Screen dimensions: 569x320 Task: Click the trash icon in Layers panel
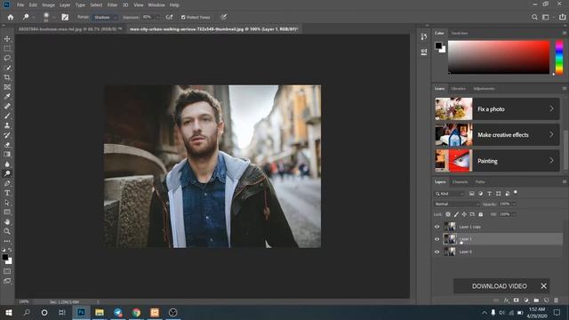click(557, 300)
